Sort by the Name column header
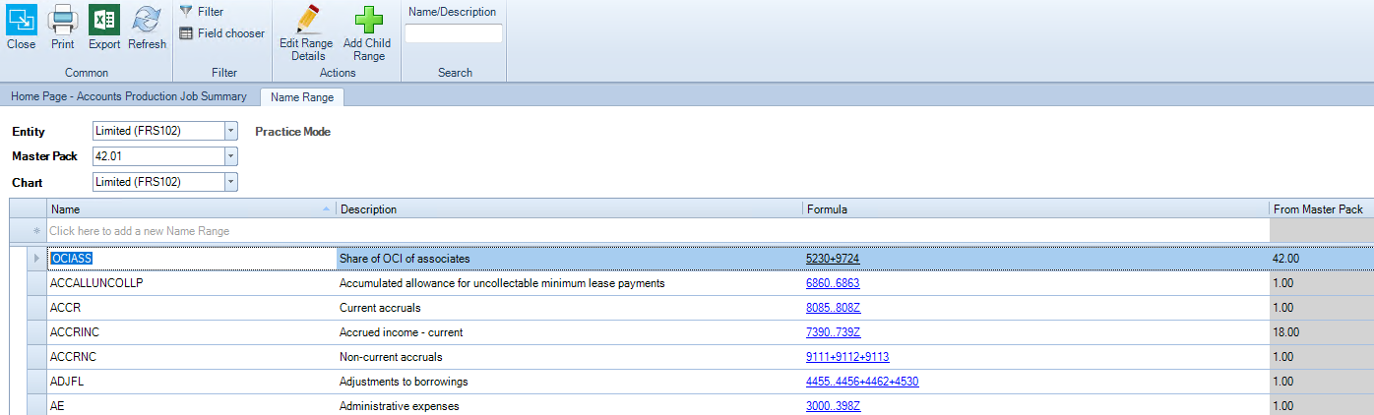The image size is (1374, 415). pyautogui.click(x=191, y=209)
